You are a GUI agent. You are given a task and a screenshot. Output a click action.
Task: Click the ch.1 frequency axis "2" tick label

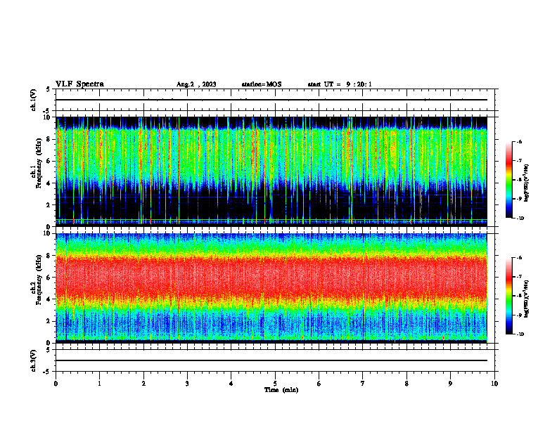click(x=49, y=204)
